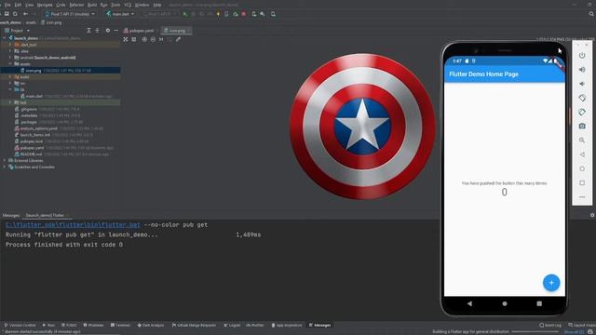Image resolution: width=596 pixels, height=335 pixels.
Task: Tap the phone's home navigation button
Action: pyautogui.click(x=505, y=303)
